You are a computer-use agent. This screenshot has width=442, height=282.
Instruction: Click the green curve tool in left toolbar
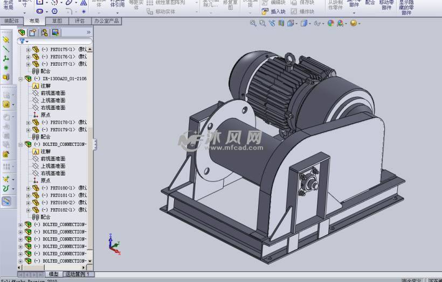pos(6,188)
